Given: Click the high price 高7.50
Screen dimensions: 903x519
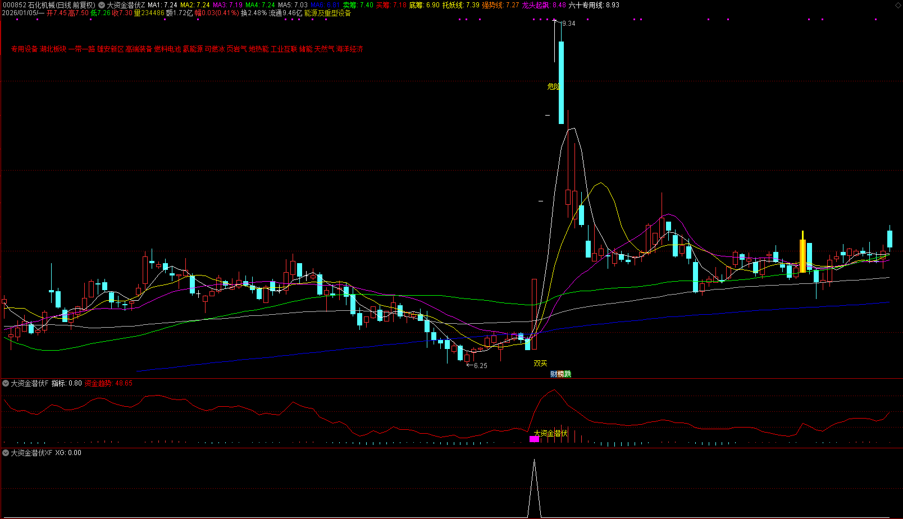Looking at the screenshot, I should (79, 13).
